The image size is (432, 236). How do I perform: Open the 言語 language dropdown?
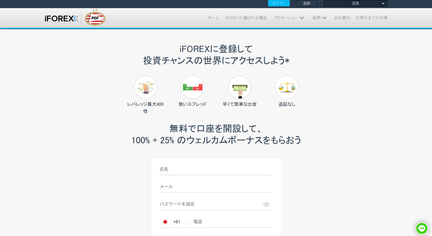tap(355, 3)
